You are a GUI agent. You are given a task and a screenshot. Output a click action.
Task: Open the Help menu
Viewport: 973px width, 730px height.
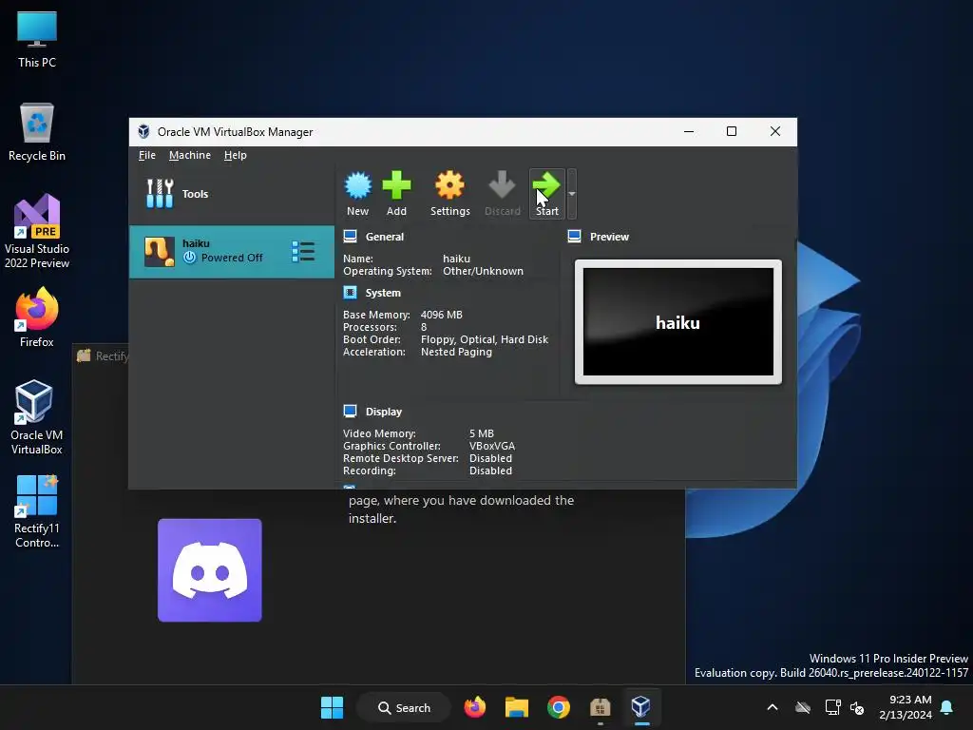(x=236, y=155)
